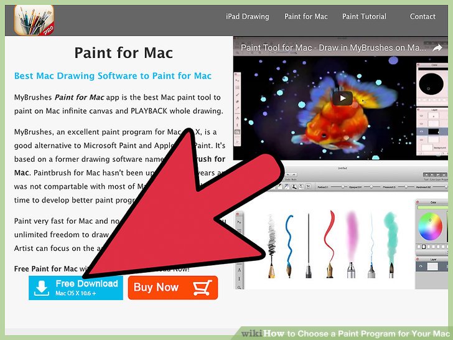Open the Paint for Mac menu item
453x340 pixels.
click(x=306, y=16)
